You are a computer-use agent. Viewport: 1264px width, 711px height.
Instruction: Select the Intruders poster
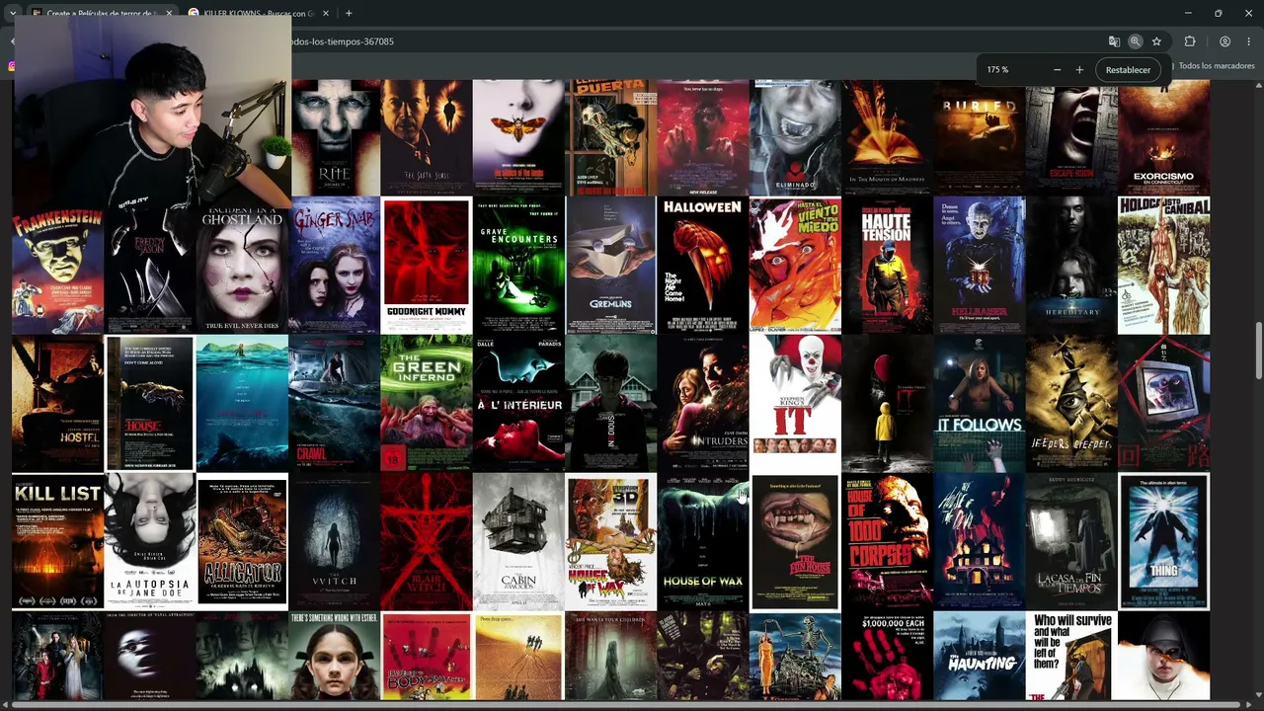[703, 404]
